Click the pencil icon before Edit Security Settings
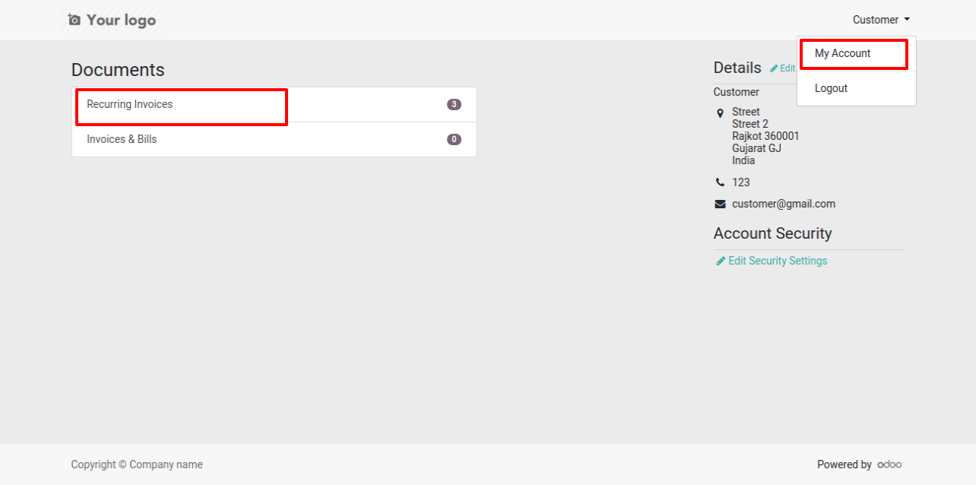 [721, 261]
